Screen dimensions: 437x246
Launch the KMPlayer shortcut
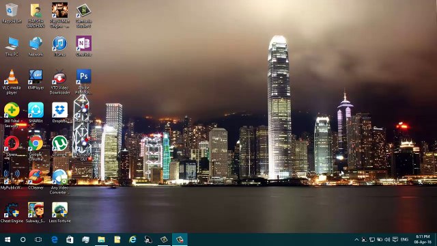[x=36, y=79]
